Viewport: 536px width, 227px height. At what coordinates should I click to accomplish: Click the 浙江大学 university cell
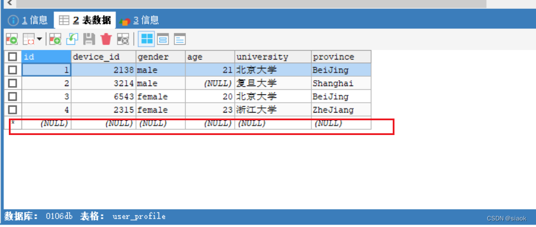pyautogui.click(x=273, y=110)
